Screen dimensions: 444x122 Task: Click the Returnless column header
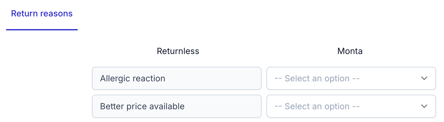pyautogui.click(x=178, y=51)
